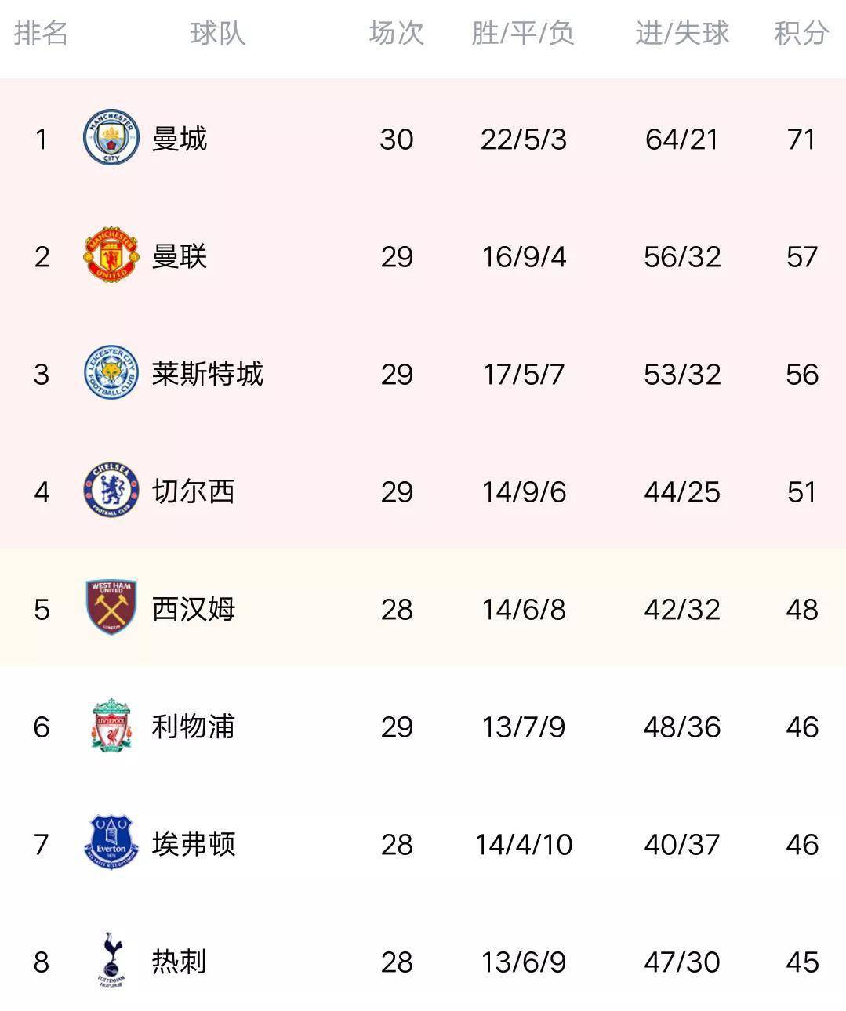This screenshot has width=846, height=1011.
Task: Click the West Ham United crest
Action: coord(111,607)
